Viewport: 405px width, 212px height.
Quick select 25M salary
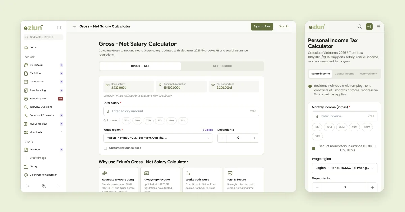pos(148,120)
